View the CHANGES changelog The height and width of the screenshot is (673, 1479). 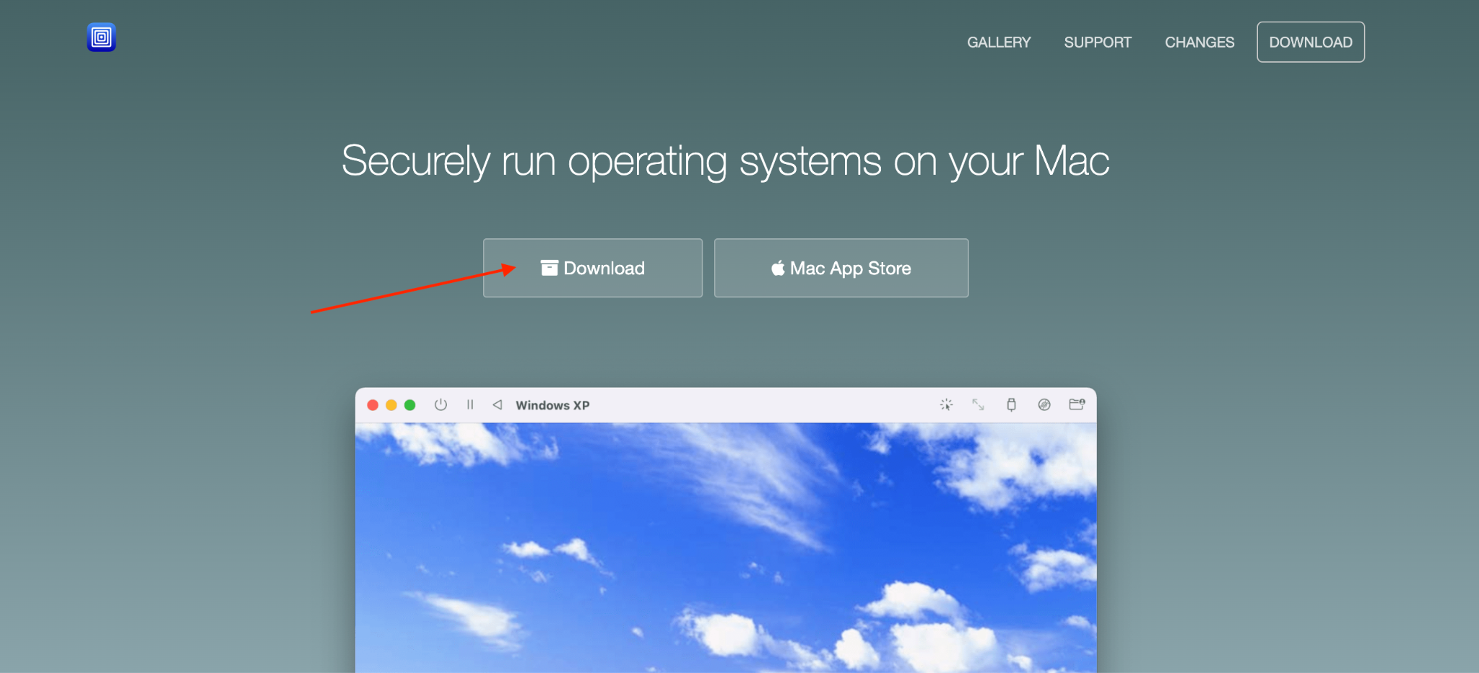1199,42
